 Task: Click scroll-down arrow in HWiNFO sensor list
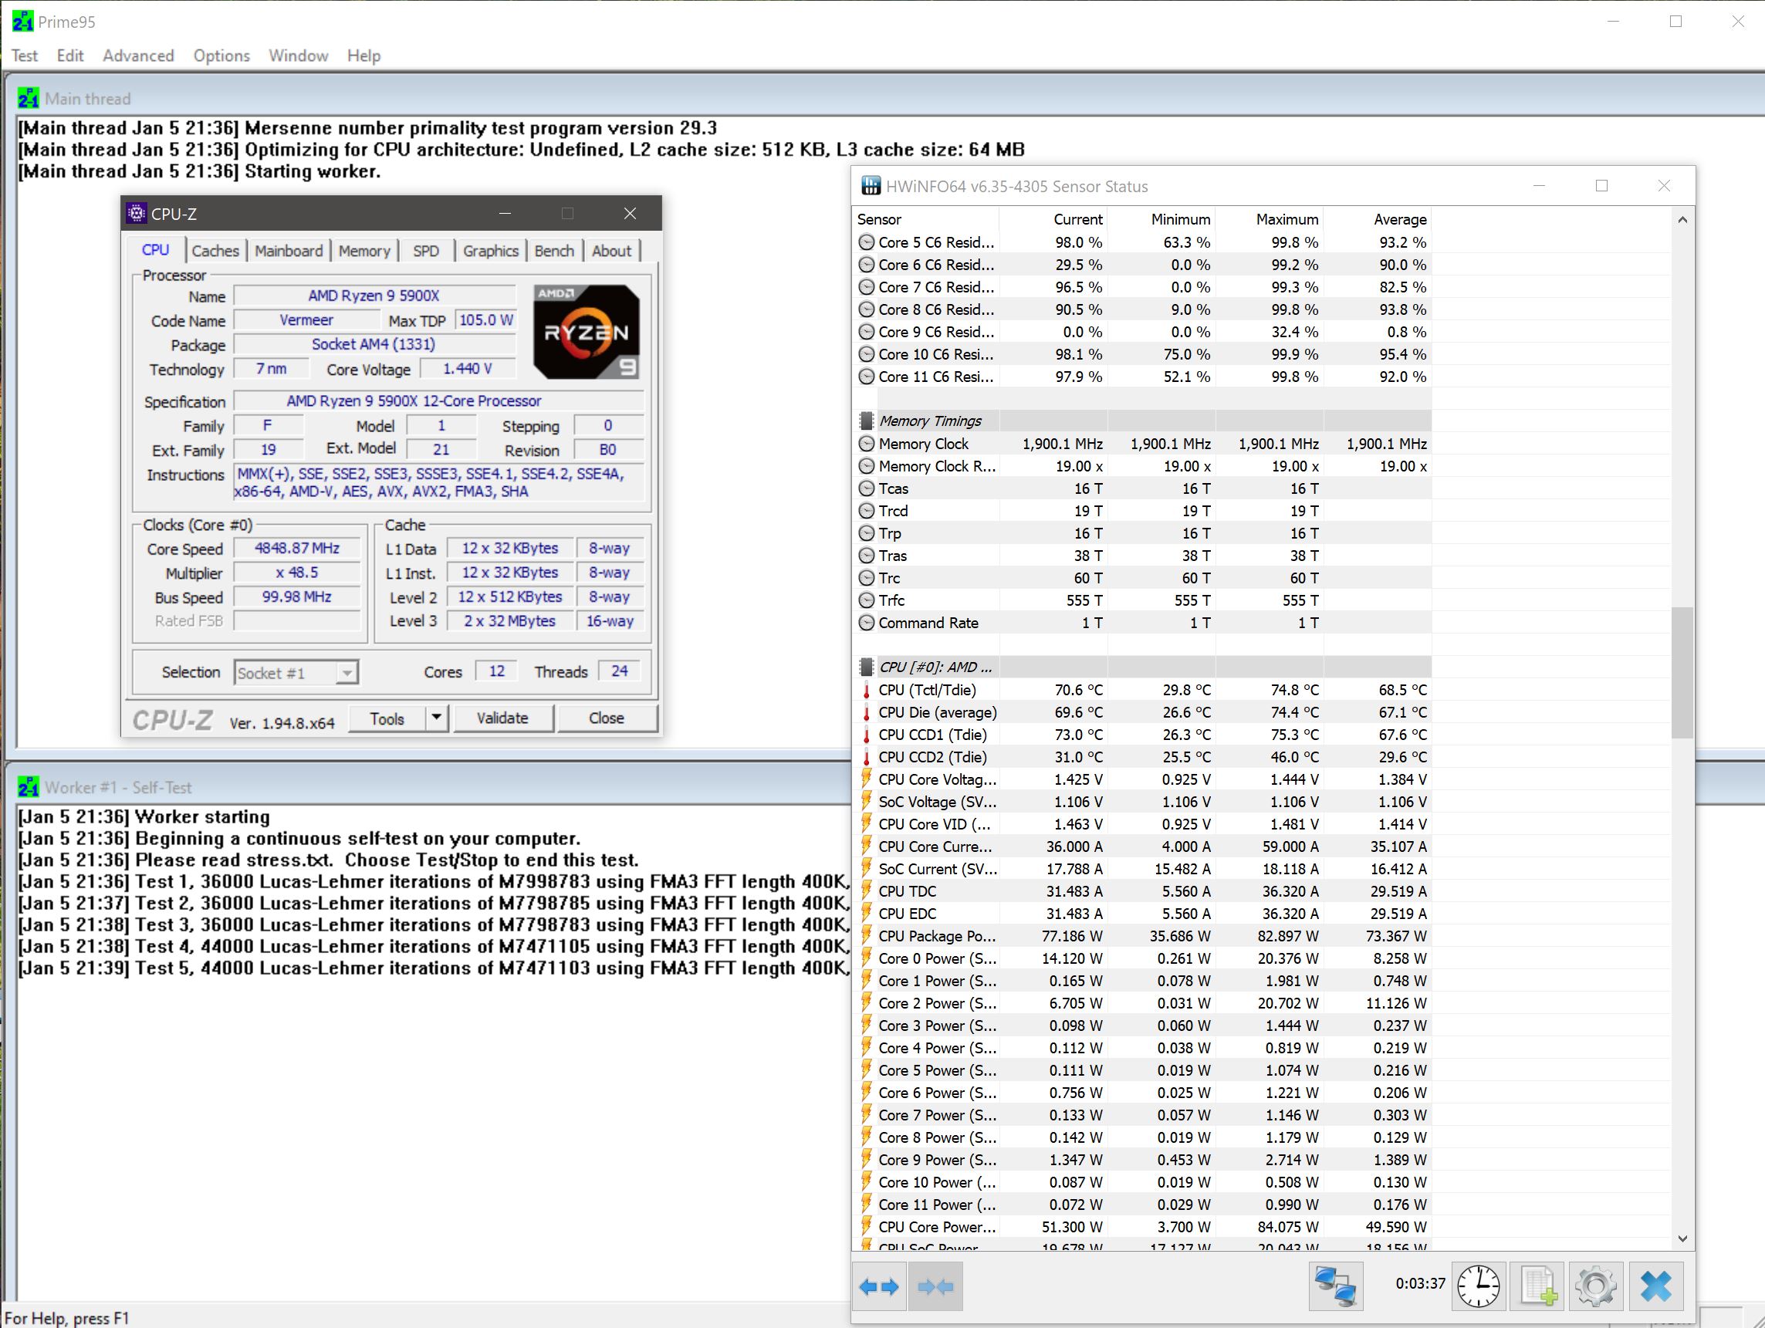1682,1238
